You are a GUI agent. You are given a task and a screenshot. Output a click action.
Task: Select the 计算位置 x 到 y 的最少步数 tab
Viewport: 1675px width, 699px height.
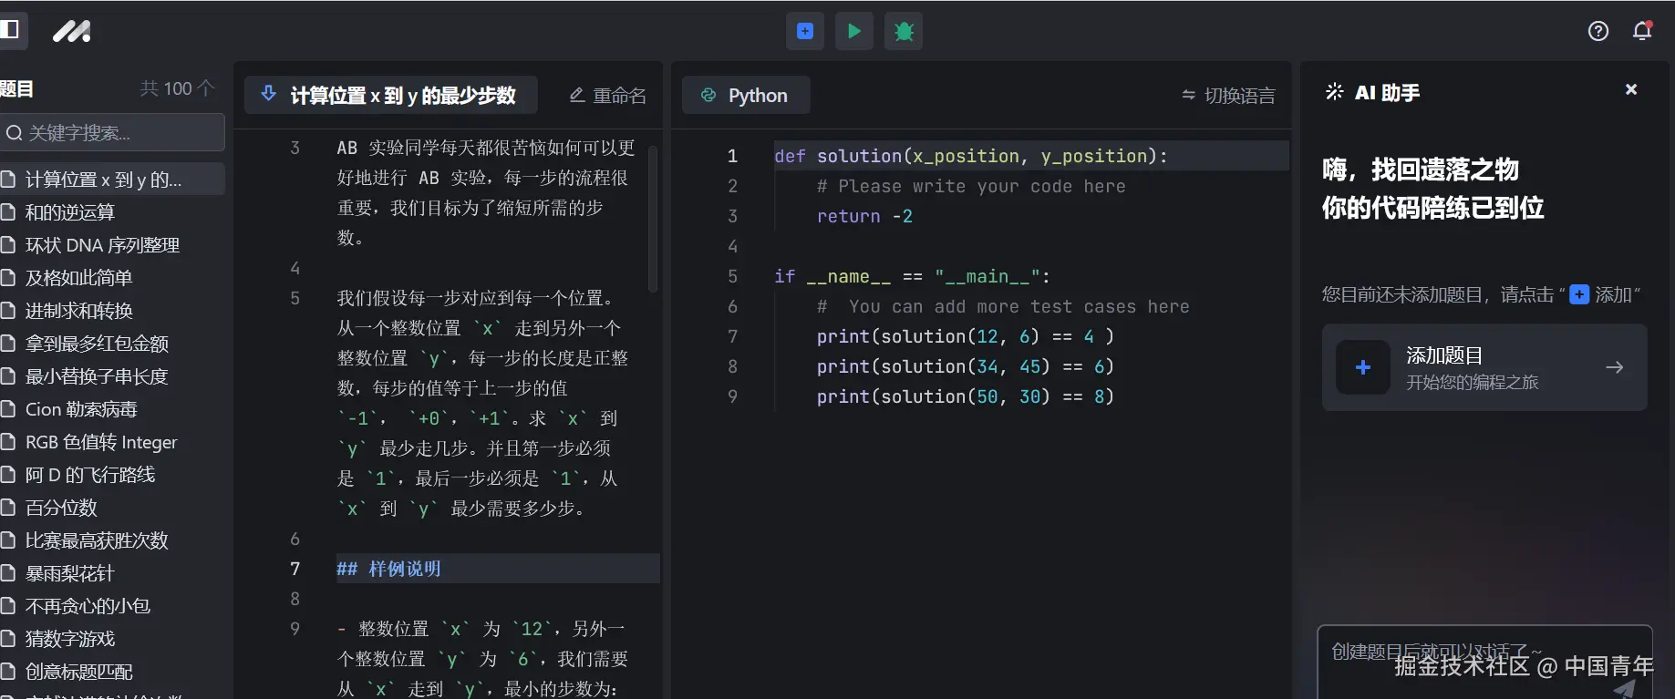click(390, 96)
